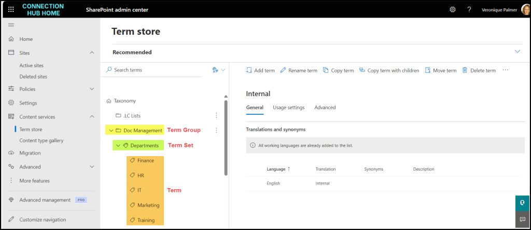Screen dimensions: 531x230
Task: Select the Marketing term in tree
Action: coord(148,205)
